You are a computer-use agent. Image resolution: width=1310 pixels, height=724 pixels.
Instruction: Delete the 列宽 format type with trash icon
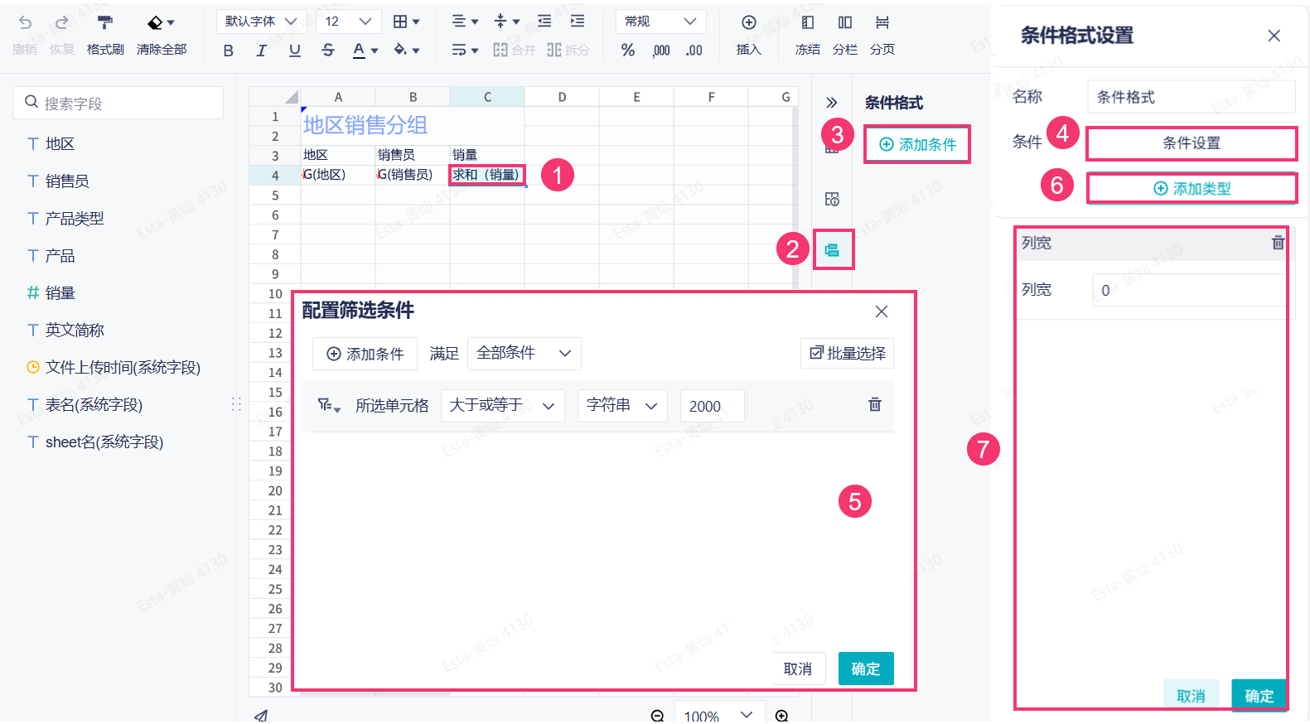coord(1278,243)
